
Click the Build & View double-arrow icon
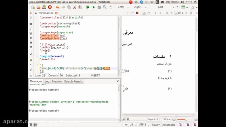pos(88,7)
